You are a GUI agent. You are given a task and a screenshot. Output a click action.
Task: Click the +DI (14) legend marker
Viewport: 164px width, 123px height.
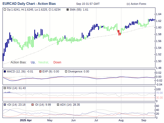coord(5,105)
